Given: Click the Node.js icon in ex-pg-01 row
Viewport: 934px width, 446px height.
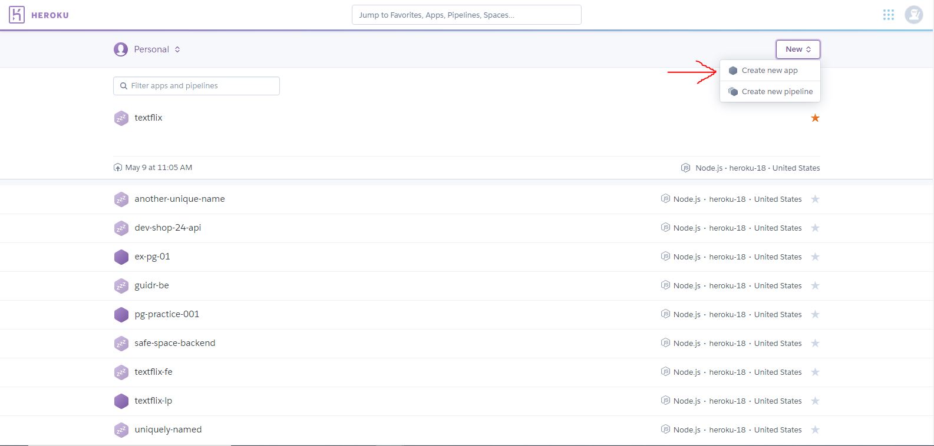Looking at the screenshot, I should click(x=665, y=257).
